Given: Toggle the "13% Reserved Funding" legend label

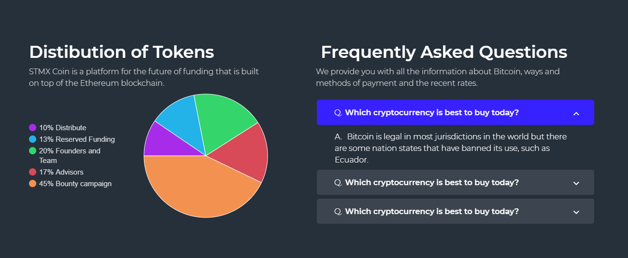Looking at the screenshot, I should coord(77,139).
